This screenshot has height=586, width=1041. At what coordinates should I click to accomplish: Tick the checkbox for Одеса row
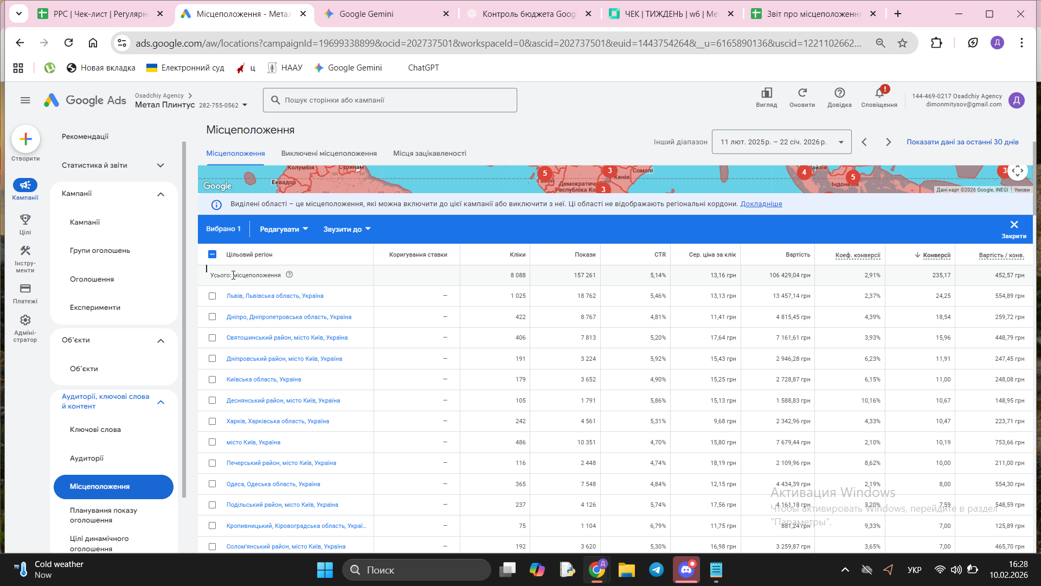point(212,484)
